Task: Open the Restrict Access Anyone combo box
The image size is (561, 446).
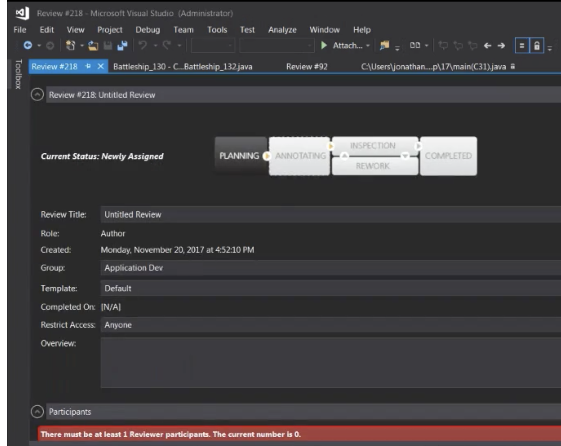Action: tap(331, 325)
